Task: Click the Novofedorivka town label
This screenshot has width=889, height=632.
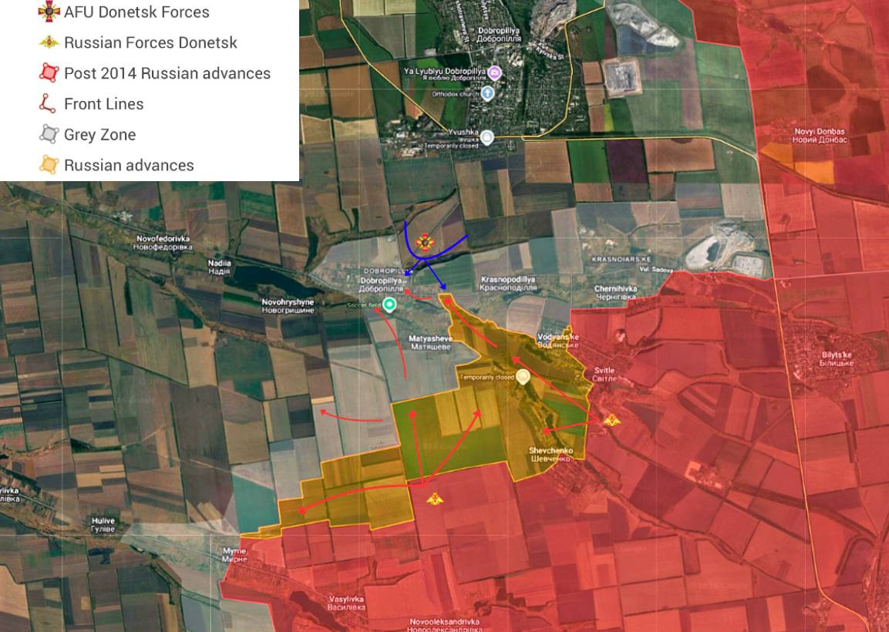Action: (x=163, y=243)
